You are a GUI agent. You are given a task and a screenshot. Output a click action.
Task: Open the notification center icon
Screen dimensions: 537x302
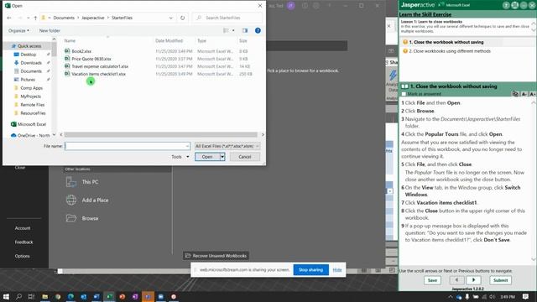(526, 296)
